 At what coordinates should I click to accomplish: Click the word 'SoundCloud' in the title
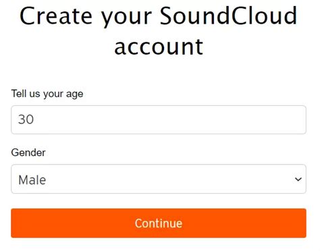pyautogui.click(x=228, y=16)
